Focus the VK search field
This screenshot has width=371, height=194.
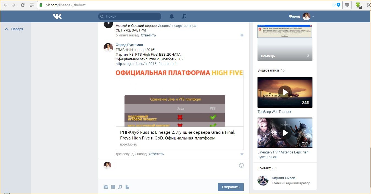pos(130,16)
